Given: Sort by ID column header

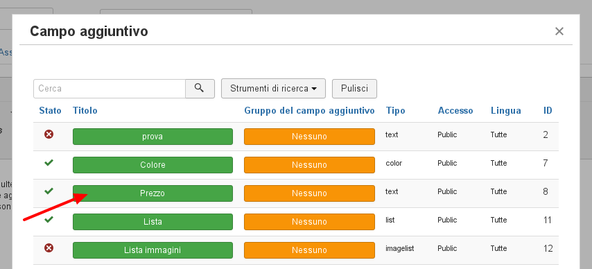Looking at the screenshot, I should click(x=548, y=111).
